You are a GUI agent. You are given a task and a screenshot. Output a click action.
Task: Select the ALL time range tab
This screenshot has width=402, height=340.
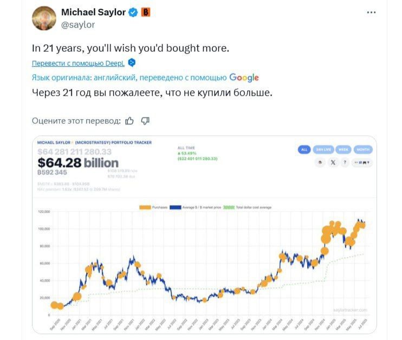(304, 149)
